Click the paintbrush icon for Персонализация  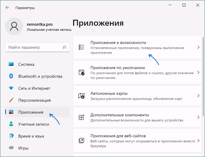(11, 100)
